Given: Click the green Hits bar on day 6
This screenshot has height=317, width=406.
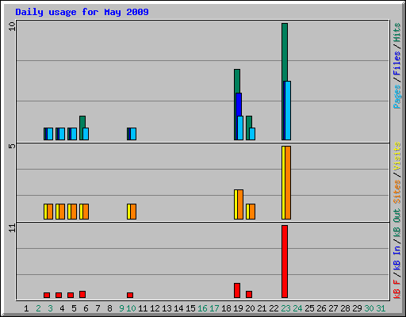Looking at the screenshot, I should (x=82, y=122).
